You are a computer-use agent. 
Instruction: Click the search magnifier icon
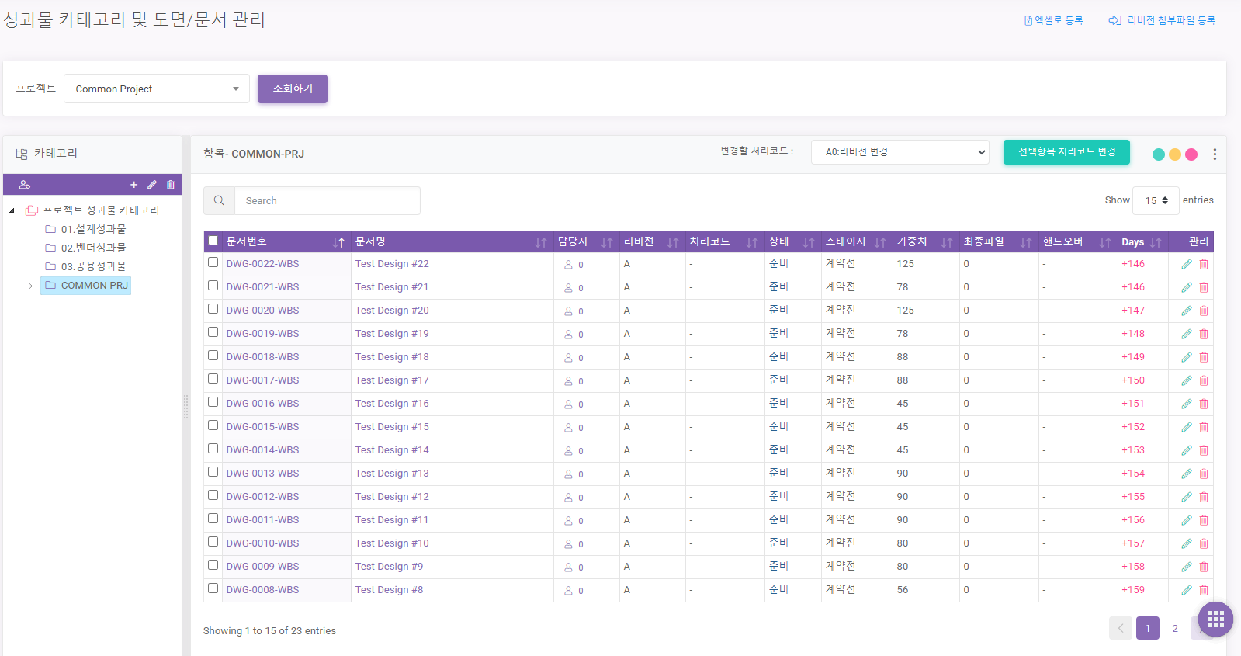(219, 200)
